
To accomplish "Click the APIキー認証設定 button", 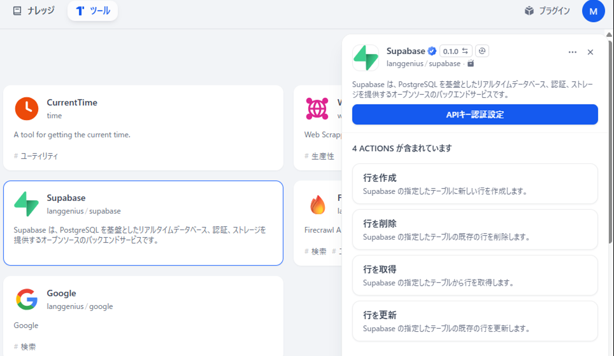I will [475, 114].
